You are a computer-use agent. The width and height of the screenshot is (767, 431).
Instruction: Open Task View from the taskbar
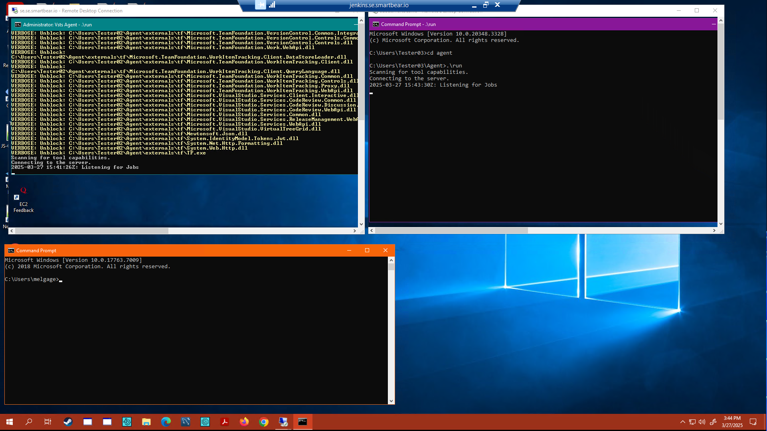click(47, 422)
